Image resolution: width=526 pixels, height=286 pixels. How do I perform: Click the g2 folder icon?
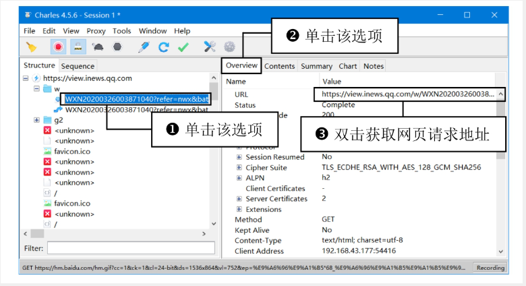click(x=48, y=120)
